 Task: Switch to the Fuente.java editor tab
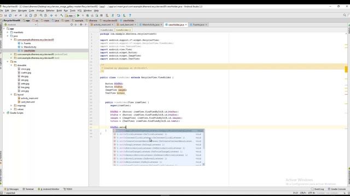[199, 24]
